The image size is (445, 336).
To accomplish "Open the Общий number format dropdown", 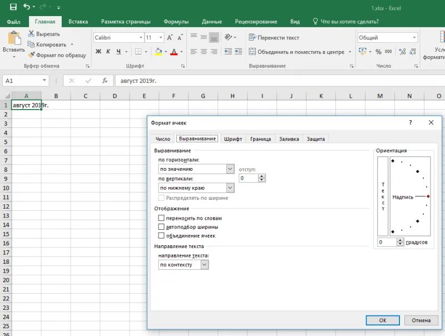I will 414,37.
